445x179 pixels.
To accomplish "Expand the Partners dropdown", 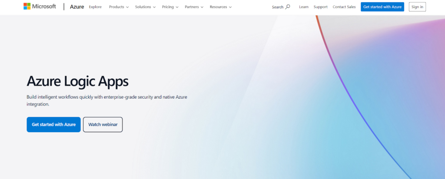I will [194, 7].
